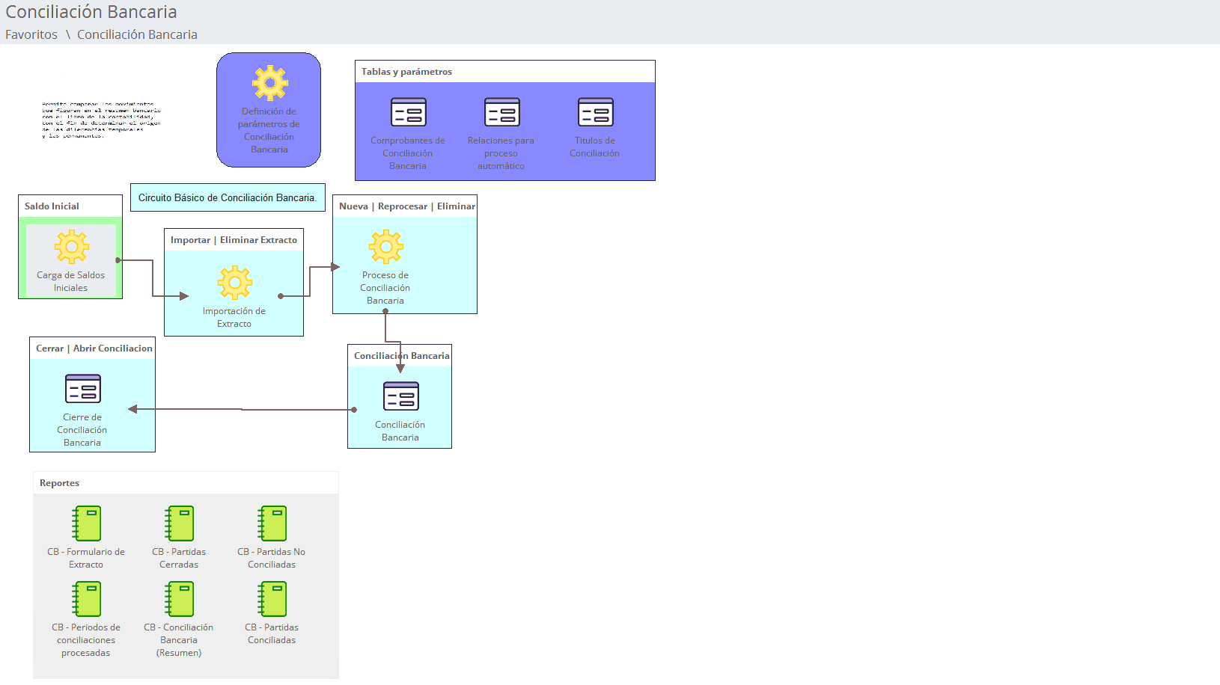Launch Importación de Extracto gear icon
Viewport: 1220px width, 685px height.
(234, 283)
